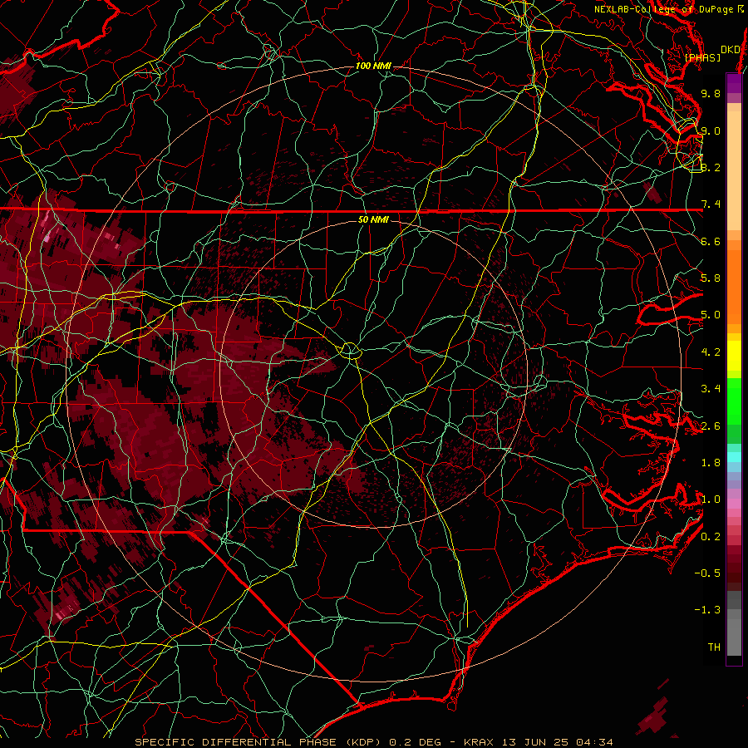Click the 50 NMI range ring label

tap(373, 219)
